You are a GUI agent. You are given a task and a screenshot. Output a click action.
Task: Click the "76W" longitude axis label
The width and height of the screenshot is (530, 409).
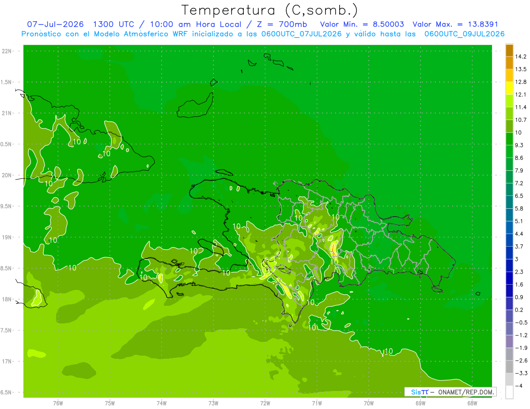pos(58,403)
